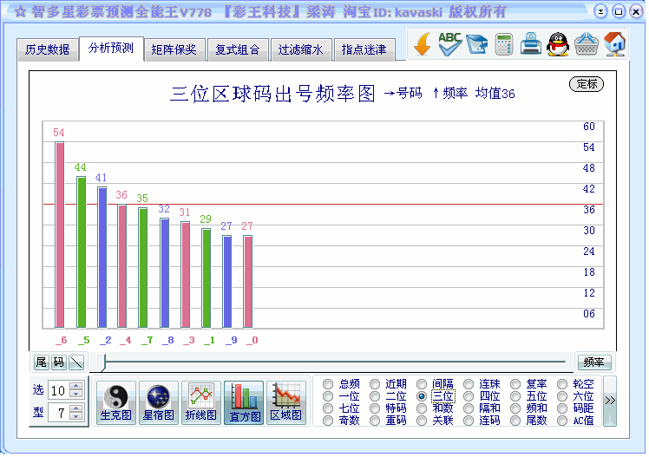649x457 pixels.
Task: Click the green bar labeled 44
Action: tap(82, 252)
